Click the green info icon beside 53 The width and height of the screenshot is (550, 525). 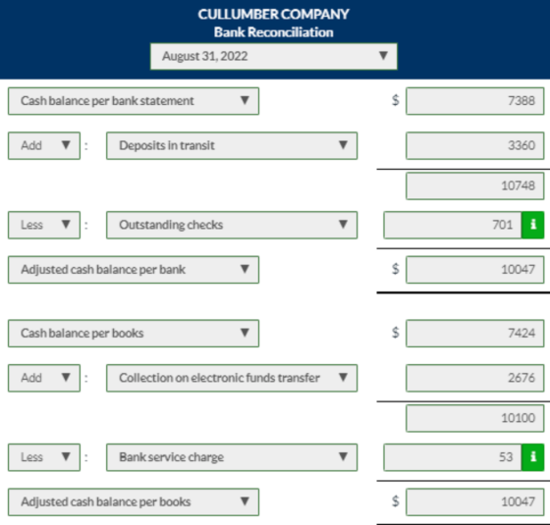pos(532,457)
